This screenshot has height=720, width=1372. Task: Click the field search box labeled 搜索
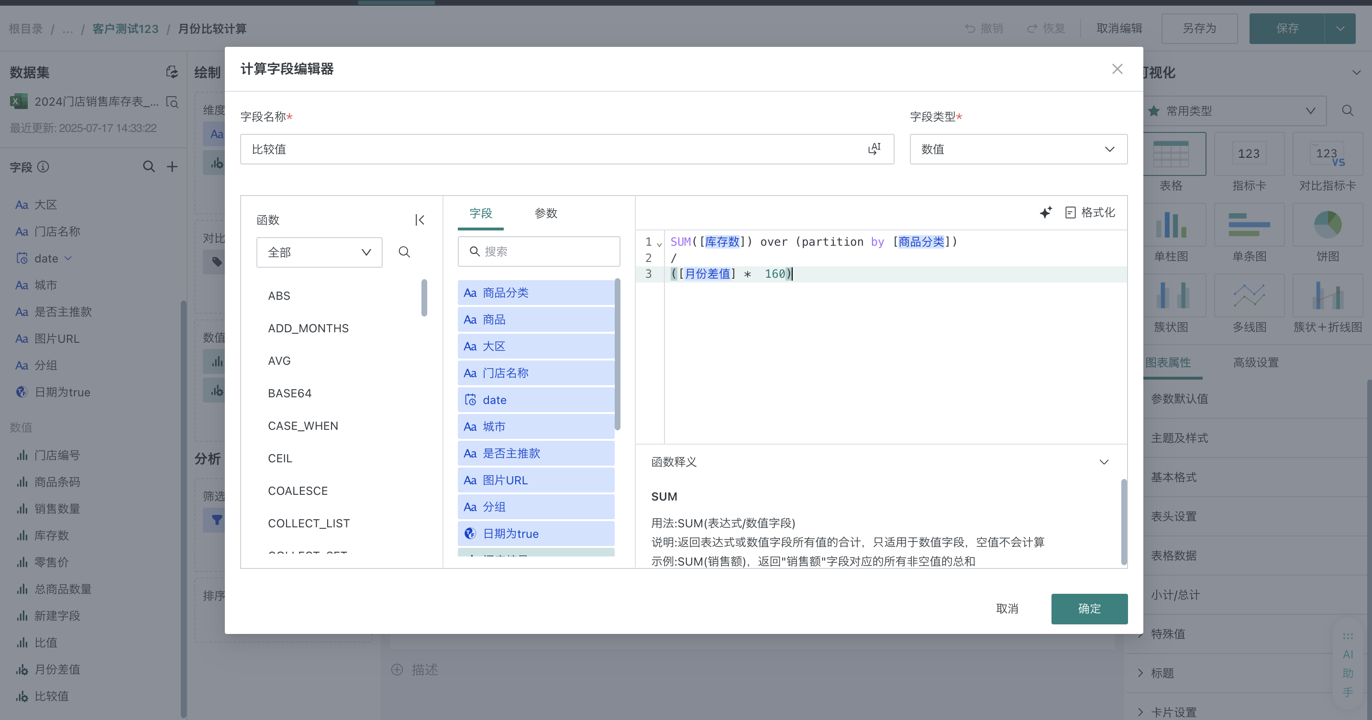coord(538,251)
